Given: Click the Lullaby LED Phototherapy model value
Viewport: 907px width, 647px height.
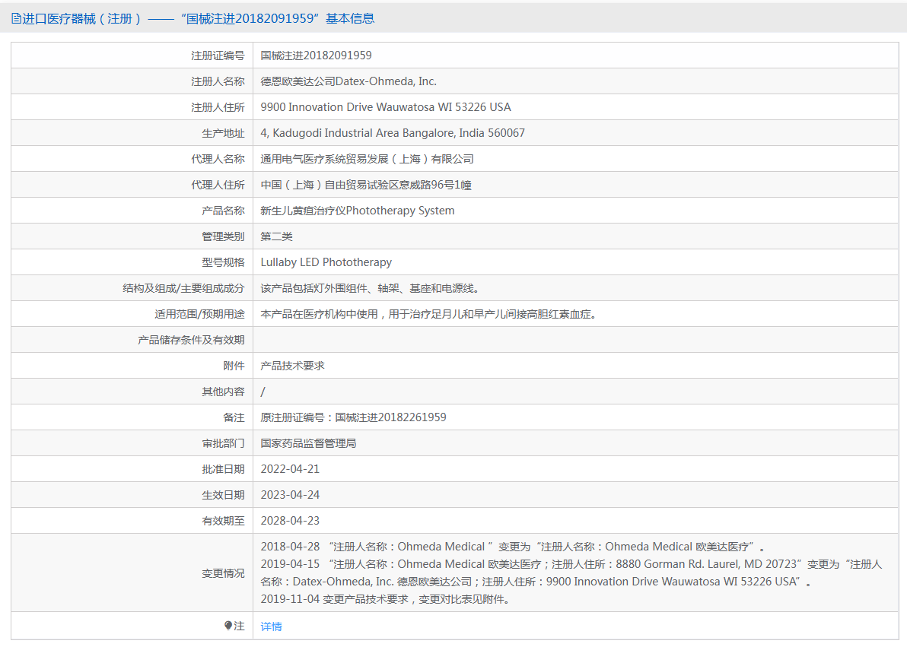Looking at the screenshot, I should click(326, 262).
